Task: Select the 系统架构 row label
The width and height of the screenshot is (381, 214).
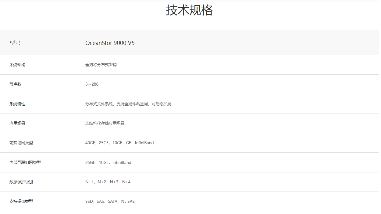Action: tap(17, 65)
